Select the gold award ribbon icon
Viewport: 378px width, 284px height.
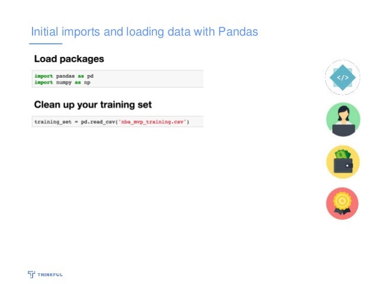pyautogui.click(x=342, y=203)
